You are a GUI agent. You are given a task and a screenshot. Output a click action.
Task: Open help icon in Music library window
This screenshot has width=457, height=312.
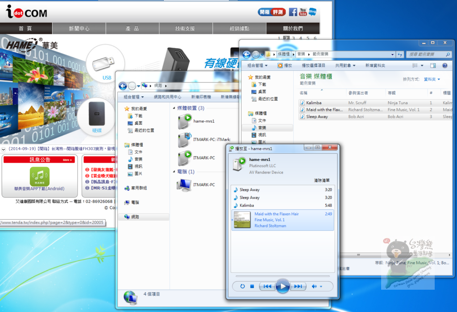[x=445, y=66]
